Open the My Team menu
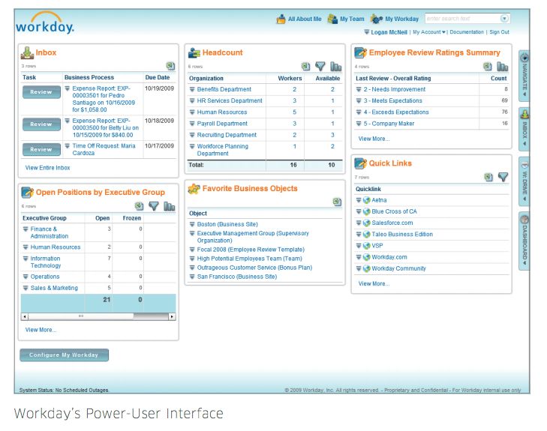This screenshot has width=547, height=431. pyautogui.click(x=346, y=19)
